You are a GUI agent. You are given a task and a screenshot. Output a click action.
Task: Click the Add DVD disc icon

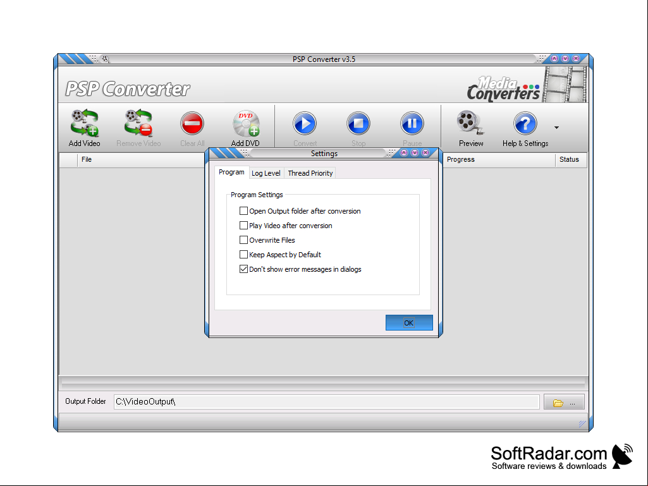click(x=246, y=123)
